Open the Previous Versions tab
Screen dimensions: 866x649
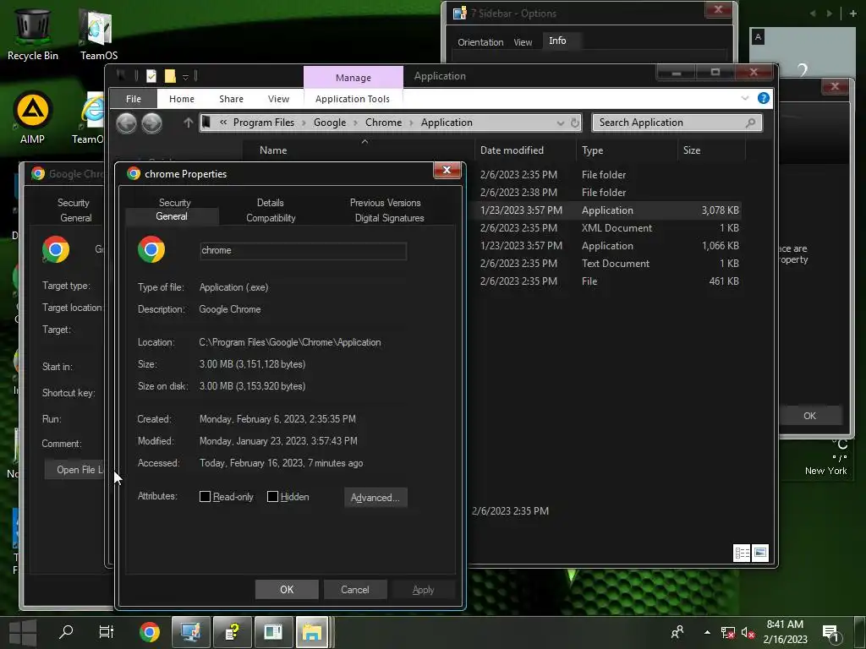(385, 203)
